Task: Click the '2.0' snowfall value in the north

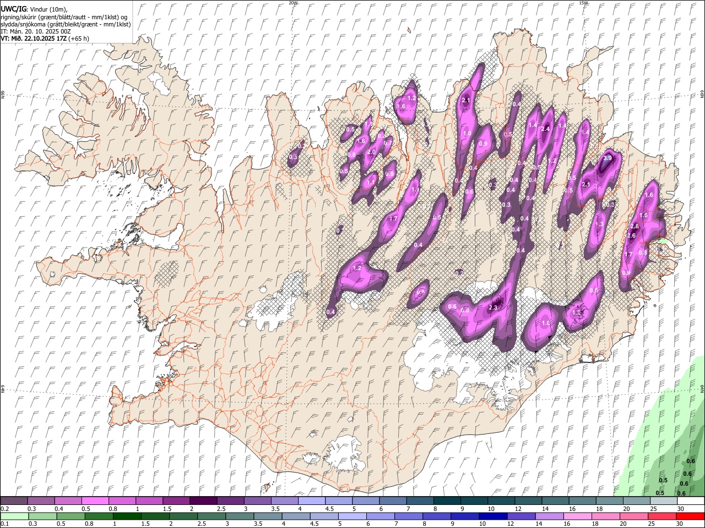Action: [371, 152]
